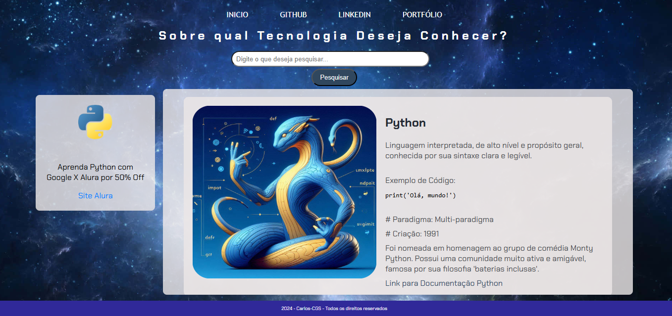Click the code sample print('Olá, mundo!')
Viewport: 672px width, 316px height.
coord(420,195)
